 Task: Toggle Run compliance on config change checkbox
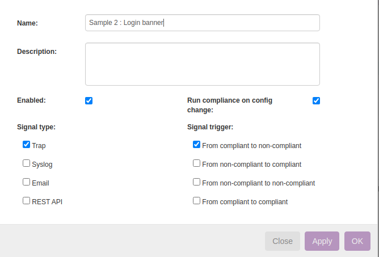(x=316, y=101)
